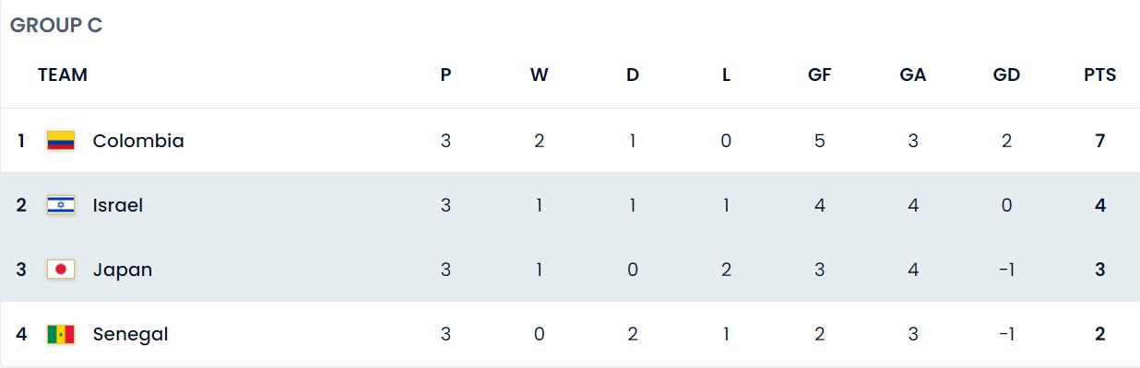Click the W column header
This screenshot has width=1140, height=368.
(540, 75)
